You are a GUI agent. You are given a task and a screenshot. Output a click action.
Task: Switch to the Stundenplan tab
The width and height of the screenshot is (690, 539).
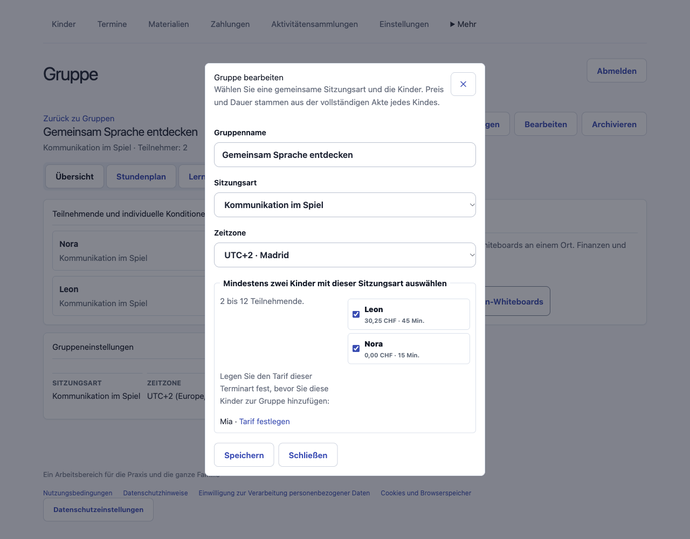coord(141,177)
